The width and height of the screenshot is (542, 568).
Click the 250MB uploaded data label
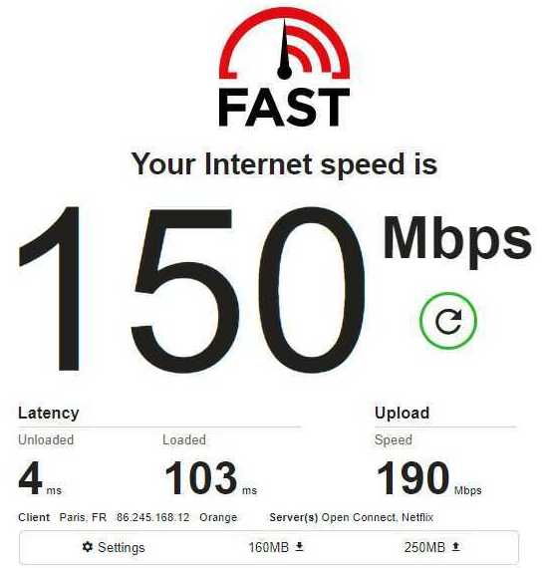(x=424, y=547)
